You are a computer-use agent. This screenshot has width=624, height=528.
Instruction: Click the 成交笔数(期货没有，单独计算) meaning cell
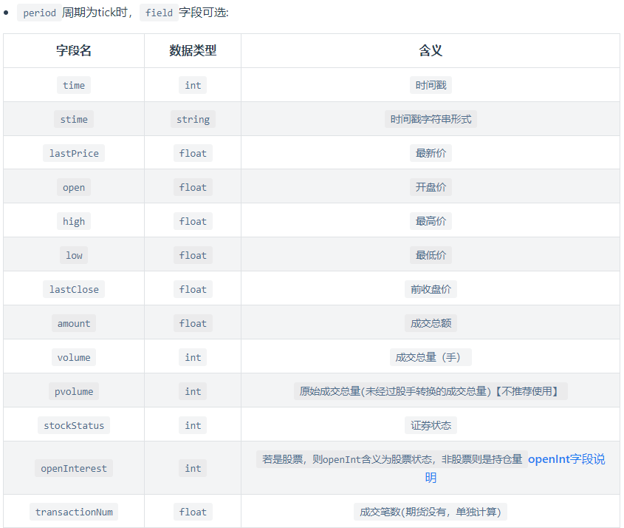pos(431,512)
